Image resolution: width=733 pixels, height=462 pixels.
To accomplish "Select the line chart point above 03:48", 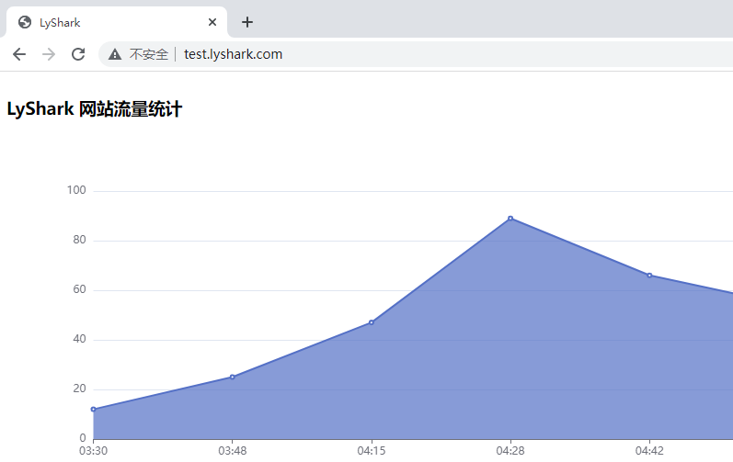I will [x=232, y=377].
